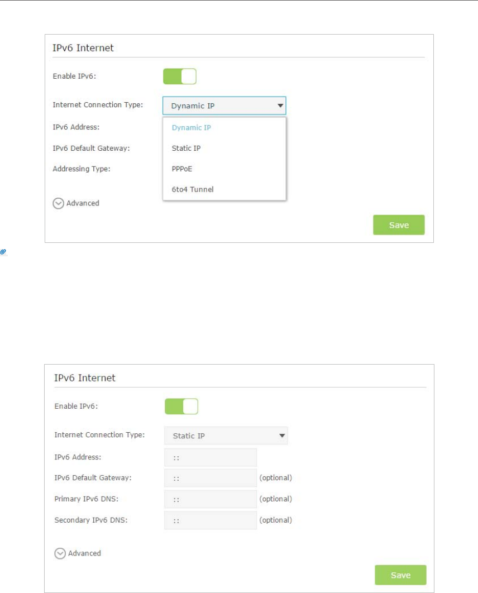Click the paperclip attachment icon
The image size is (478, 593).
point(3,252)
